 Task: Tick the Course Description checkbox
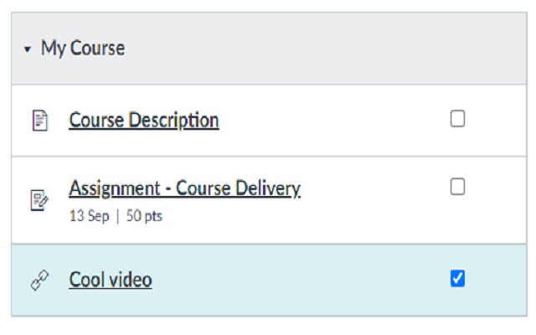(457, 119)
